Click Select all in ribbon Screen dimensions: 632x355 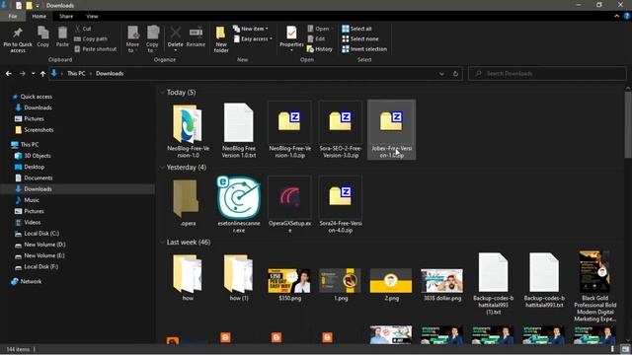click(356, 29)
